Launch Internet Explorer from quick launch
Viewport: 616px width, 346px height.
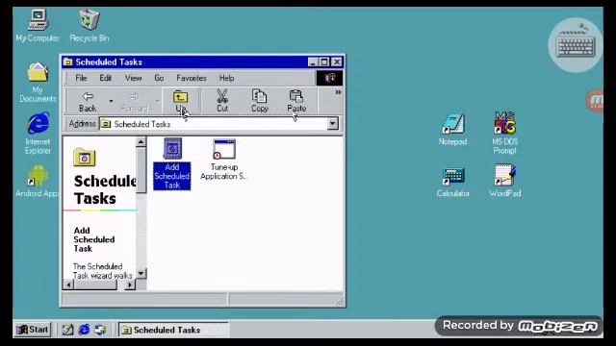pos(84,330)
